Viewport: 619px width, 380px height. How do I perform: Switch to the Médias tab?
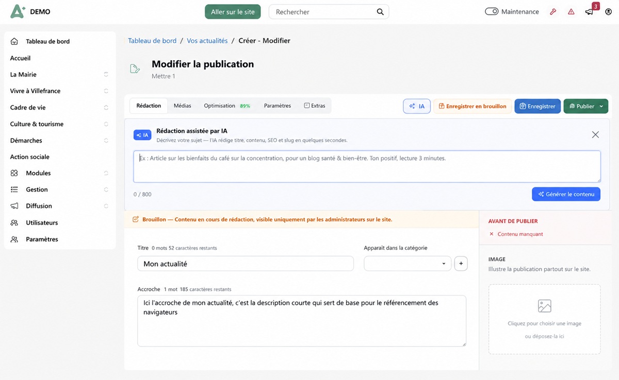(x=182, y=106)
